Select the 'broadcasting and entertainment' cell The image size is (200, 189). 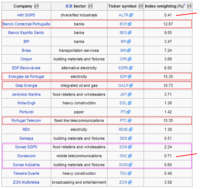(x=79, y=182)
